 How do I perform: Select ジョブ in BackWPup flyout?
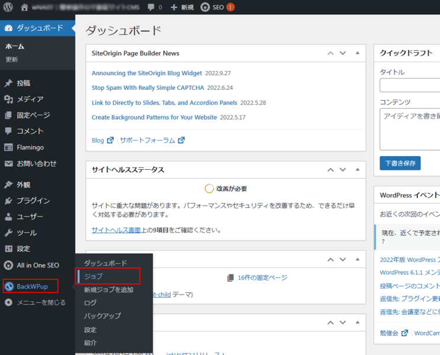pos(94,276)
